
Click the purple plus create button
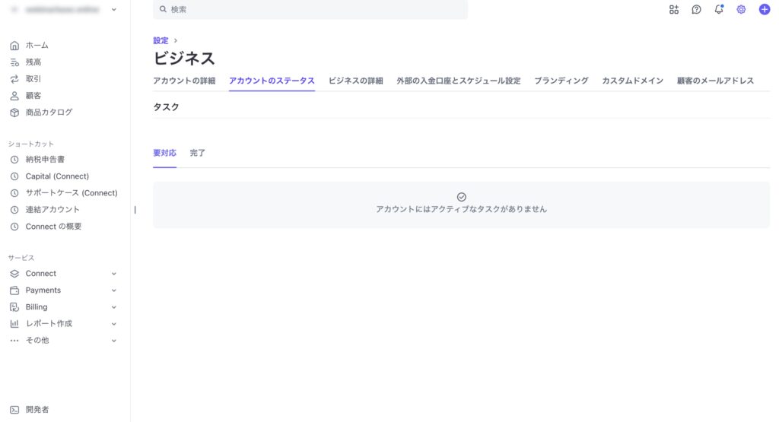pyautogui.click(x=765, y=10)
